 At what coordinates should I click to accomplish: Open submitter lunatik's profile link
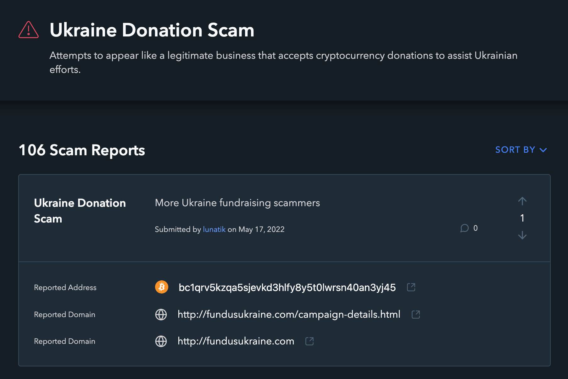(214, 229)
